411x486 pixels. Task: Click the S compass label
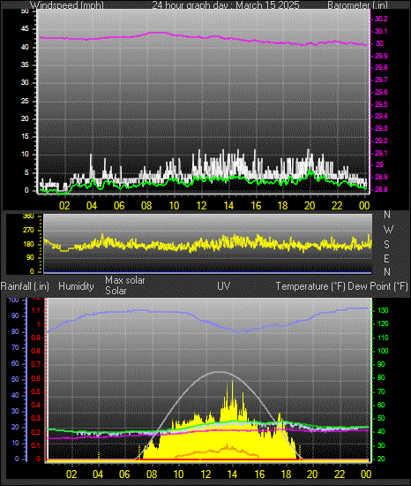(386, 245)
